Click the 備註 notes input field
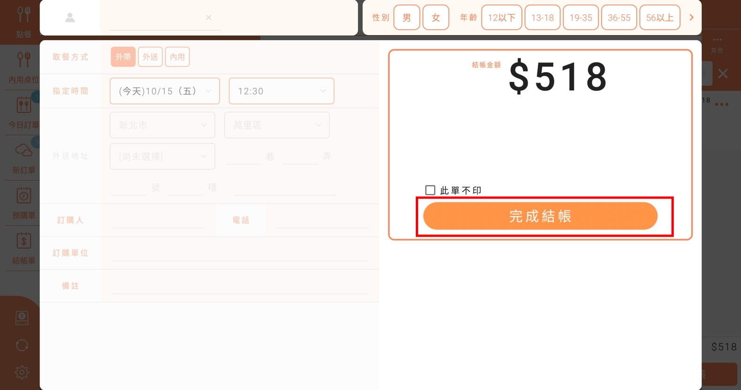This screenshot has width=741, height=390. 239,286
